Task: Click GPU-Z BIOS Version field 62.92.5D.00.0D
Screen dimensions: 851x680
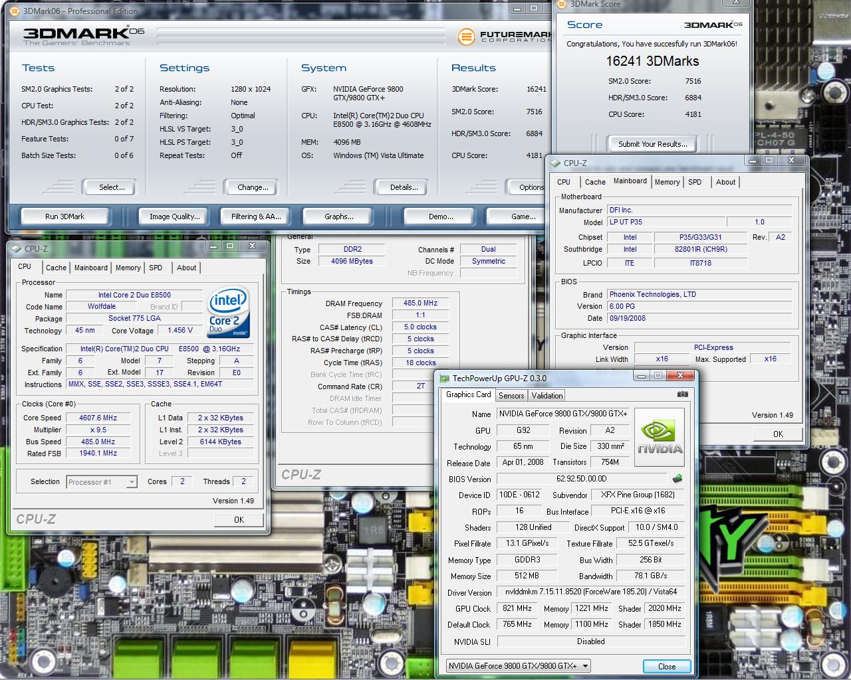Action: 582,478
